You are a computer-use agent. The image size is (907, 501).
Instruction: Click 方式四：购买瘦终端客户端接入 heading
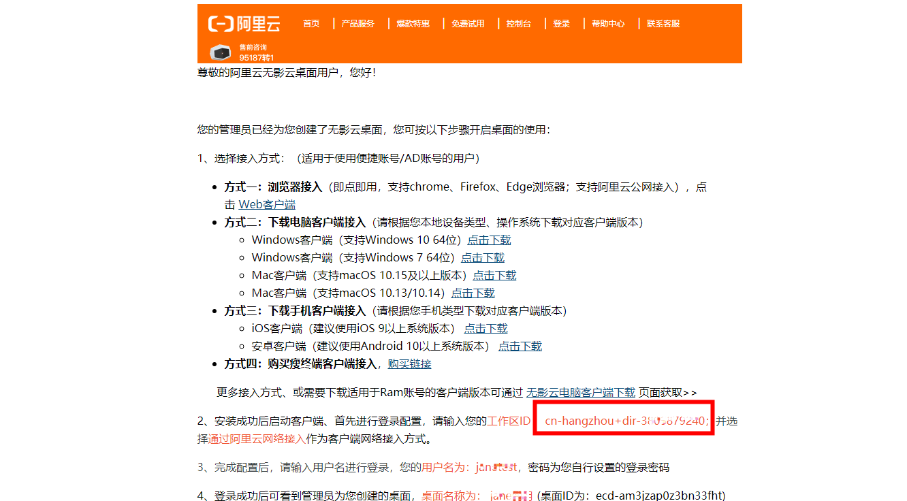300,363
